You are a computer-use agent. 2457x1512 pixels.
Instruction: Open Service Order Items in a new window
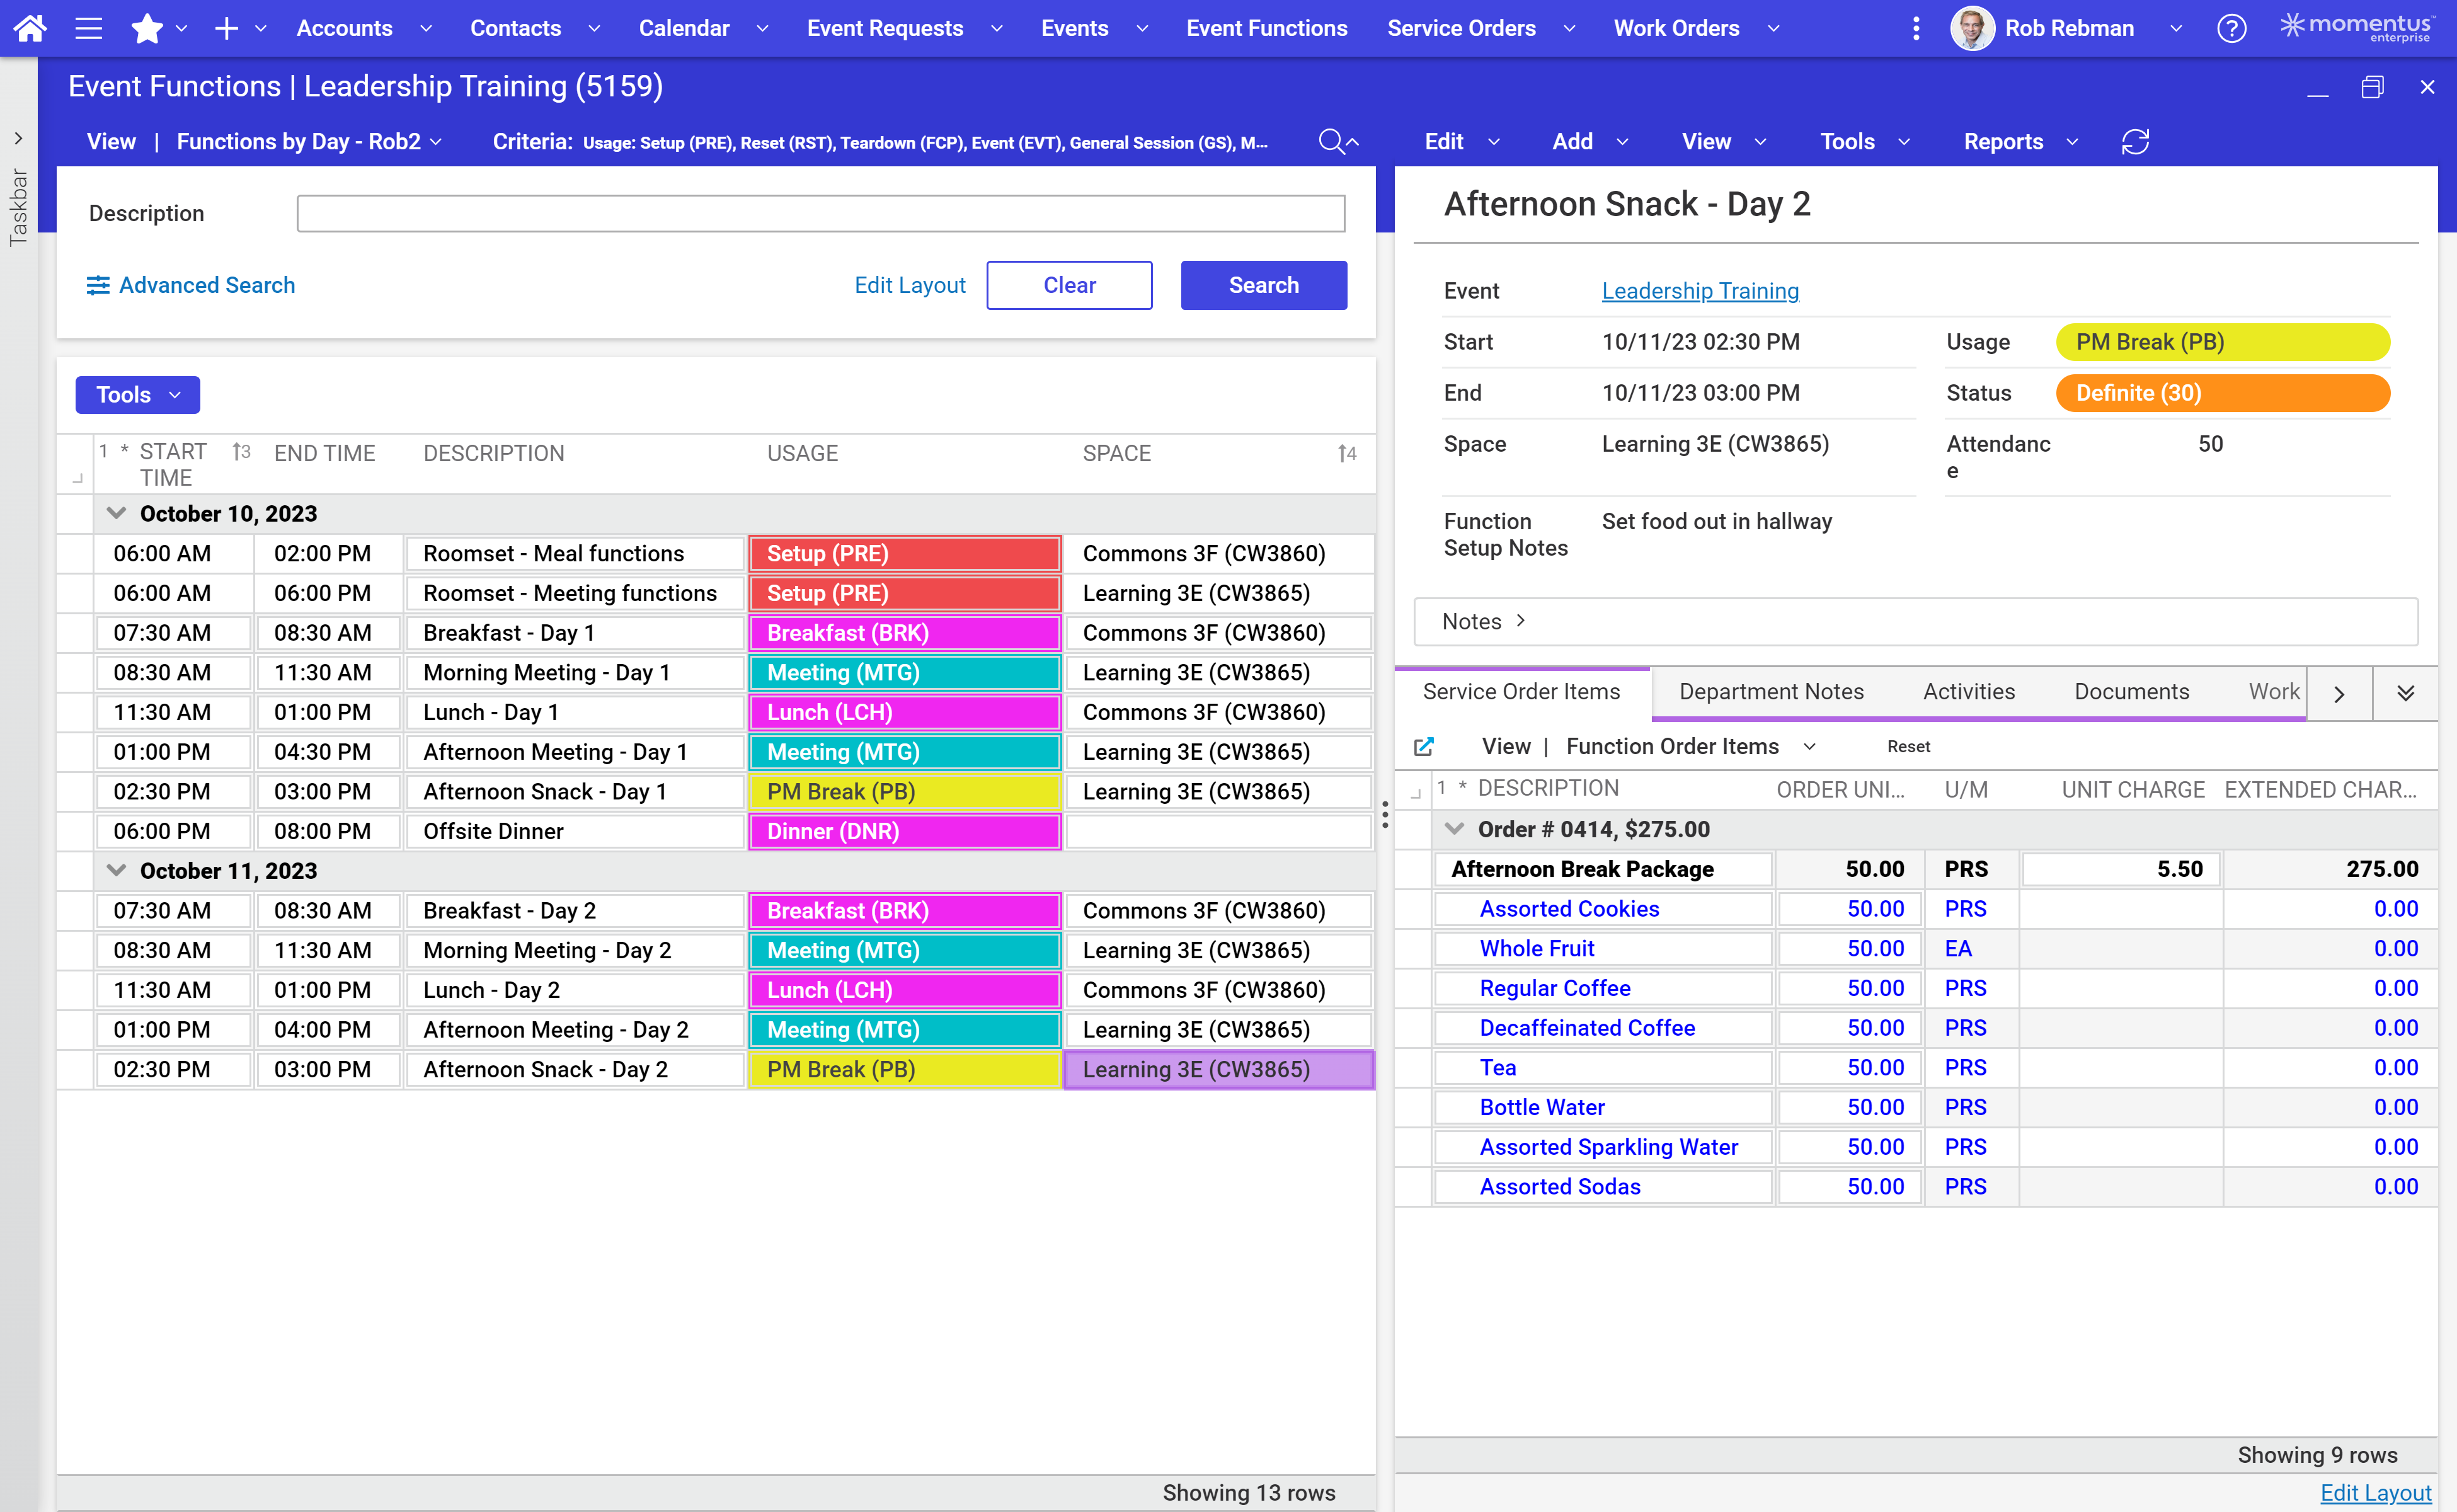[x=1424, y=746]
